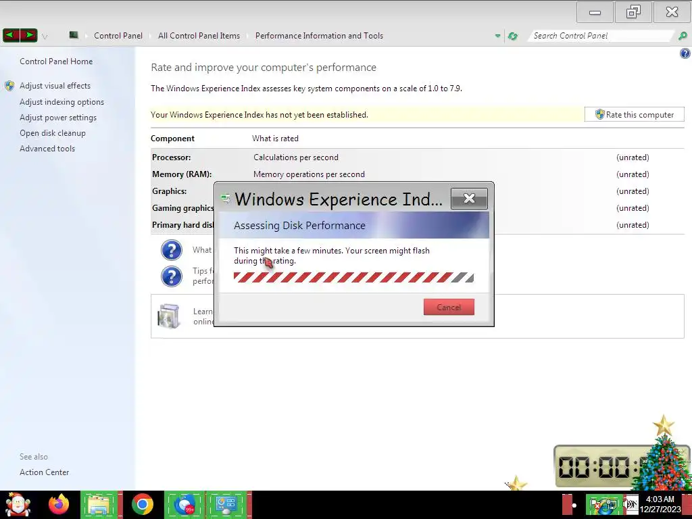The width and height of the screenshot is (692, 519).
Task: Open Adjust visual effects link
Action: click(x=55, y=86)
